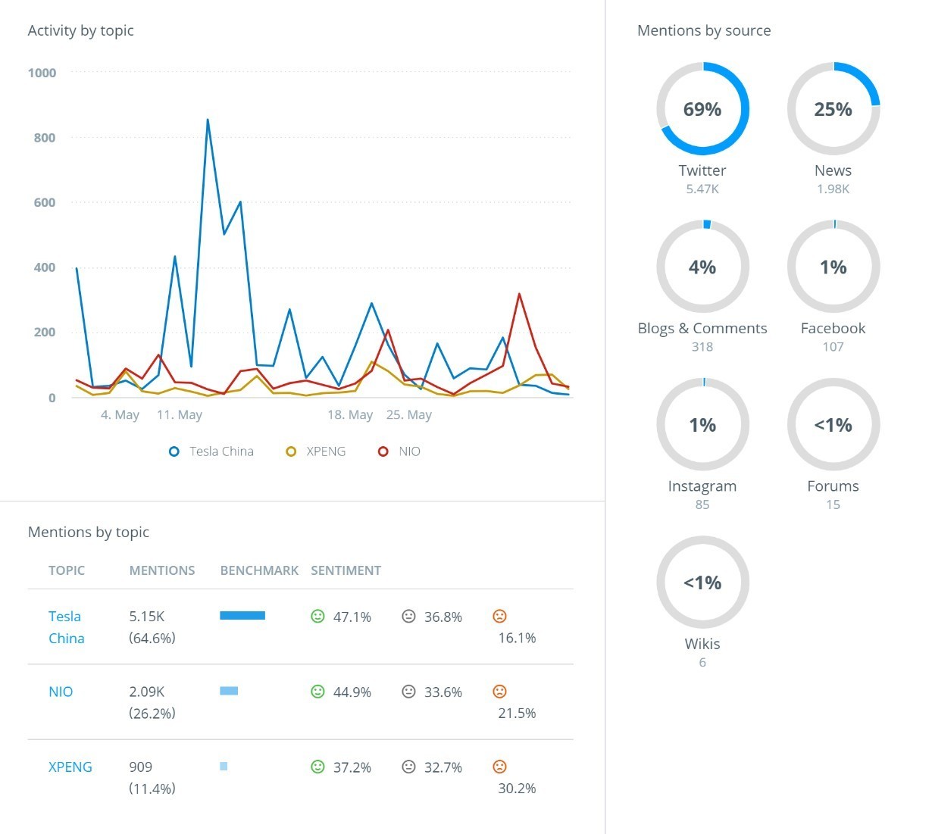Click the Activity by topic heading
The width and height of the screenshot is (932, 834).
(x=81, y=31)
